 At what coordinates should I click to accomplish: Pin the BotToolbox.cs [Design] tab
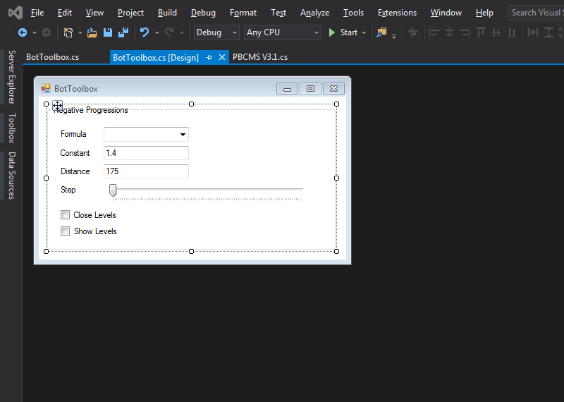click(209, 58)
